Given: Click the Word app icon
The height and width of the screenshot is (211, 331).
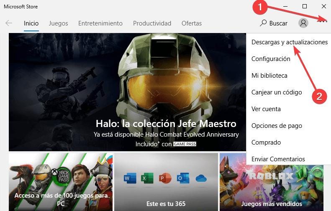Looking at the screenshot, I should (130, 178).
